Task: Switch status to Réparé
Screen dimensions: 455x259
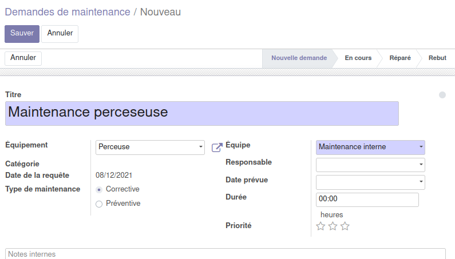Action: [400, 58]
